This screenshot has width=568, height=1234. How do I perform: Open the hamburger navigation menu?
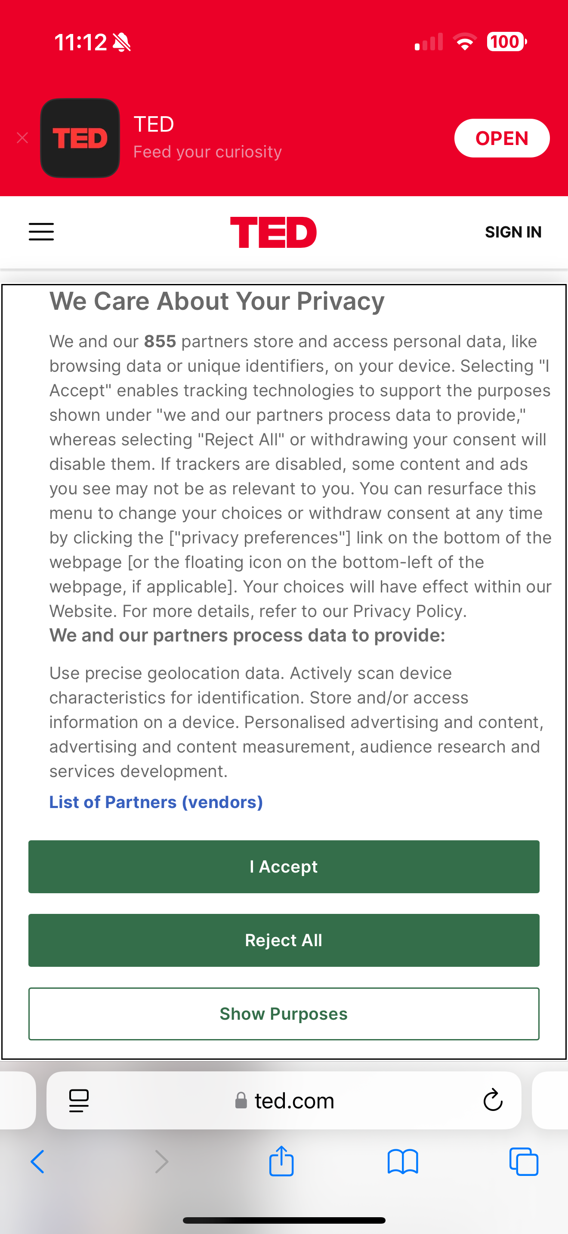coord(41,232)
